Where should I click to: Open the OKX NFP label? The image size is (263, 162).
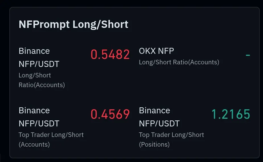coord(157,51)
